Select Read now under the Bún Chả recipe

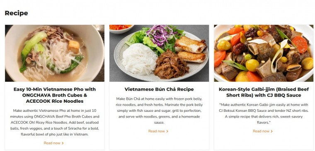coord(158,131)
